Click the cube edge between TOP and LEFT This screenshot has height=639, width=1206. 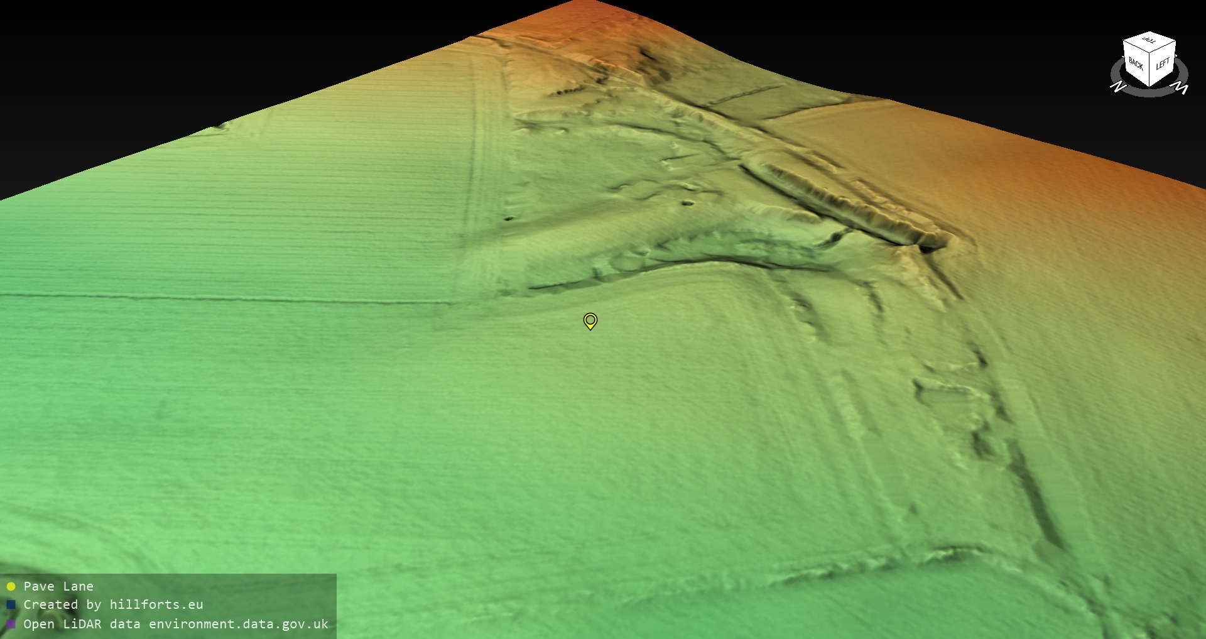point(1163,48)
